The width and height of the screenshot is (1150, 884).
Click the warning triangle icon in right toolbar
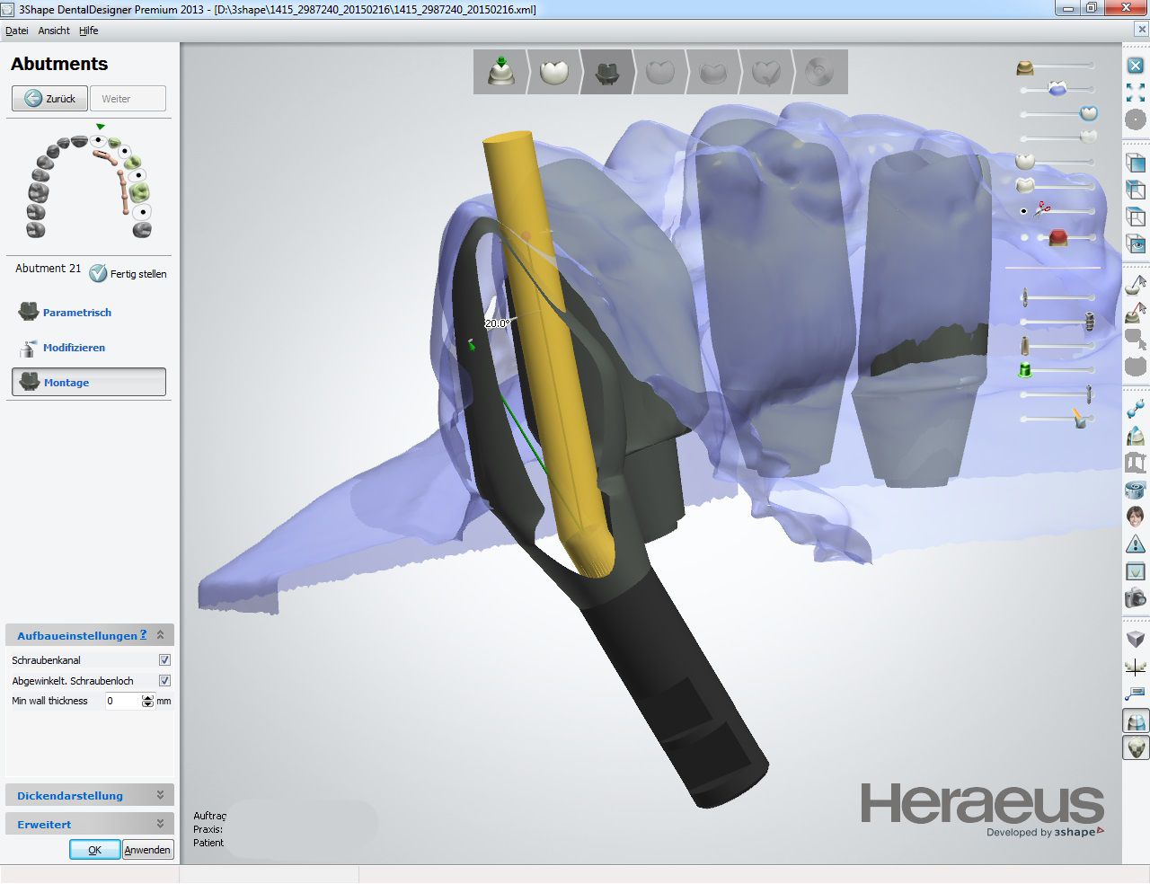click(1136, 544)
